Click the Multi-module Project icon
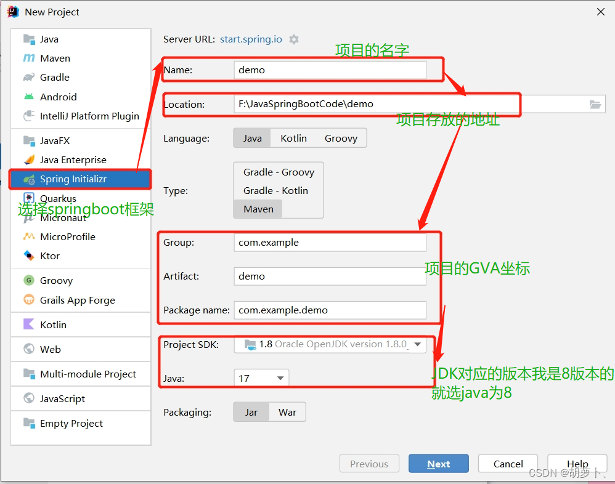 [29, 374]
